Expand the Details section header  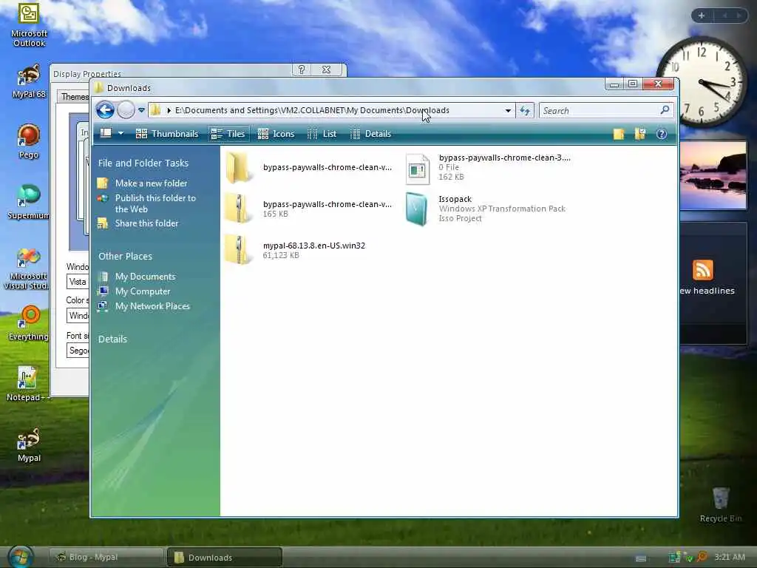click(112, 339)
